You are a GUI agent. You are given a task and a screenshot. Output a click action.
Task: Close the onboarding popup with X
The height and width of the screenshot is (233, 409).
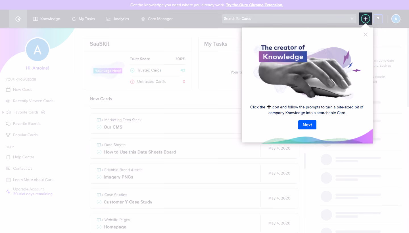pos(366,34)
